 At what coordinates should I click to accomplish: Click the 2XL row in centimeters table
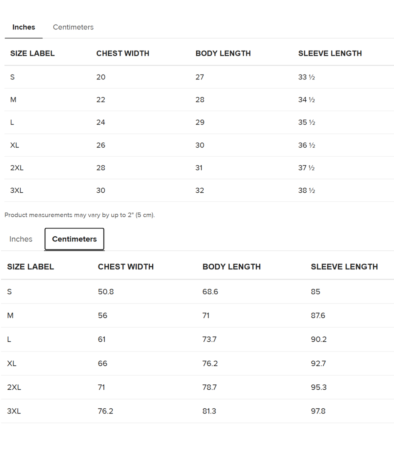pos(197,387)
